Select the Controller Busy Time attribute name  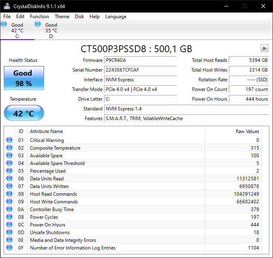[x=52, y=209]
